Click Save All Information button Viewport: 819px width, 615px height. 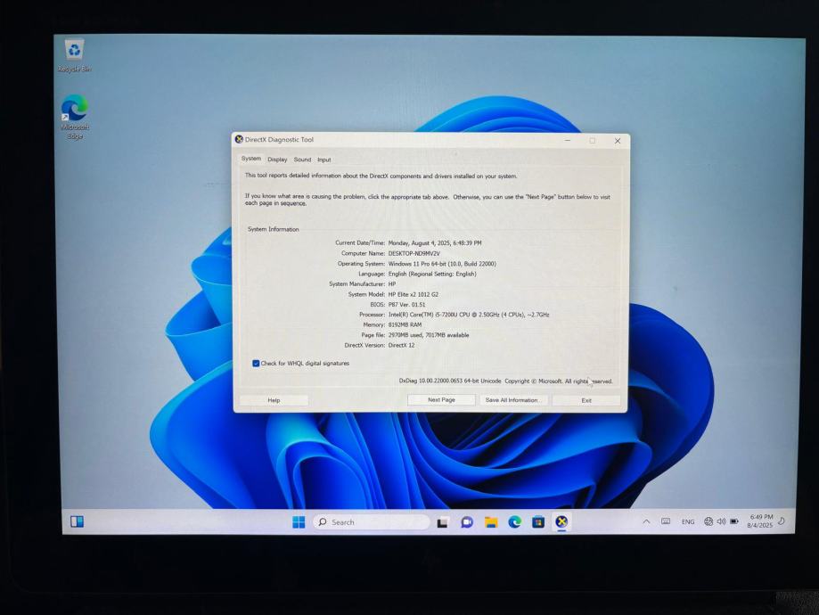[x=512, y=399]
